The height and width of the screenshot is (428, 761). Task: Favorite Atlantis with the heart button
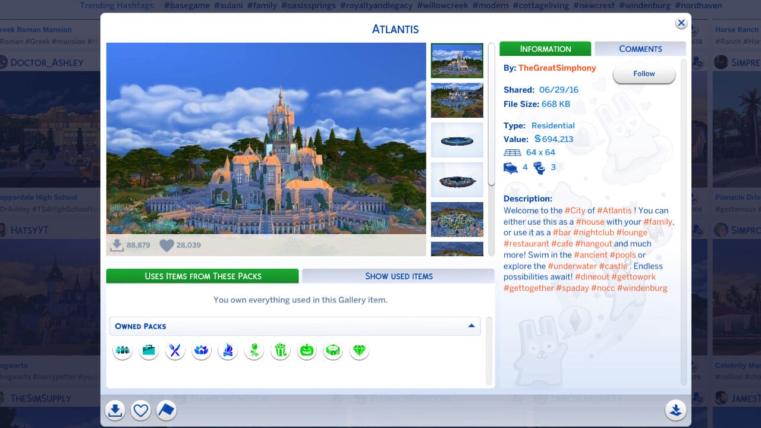pos(141,410)
